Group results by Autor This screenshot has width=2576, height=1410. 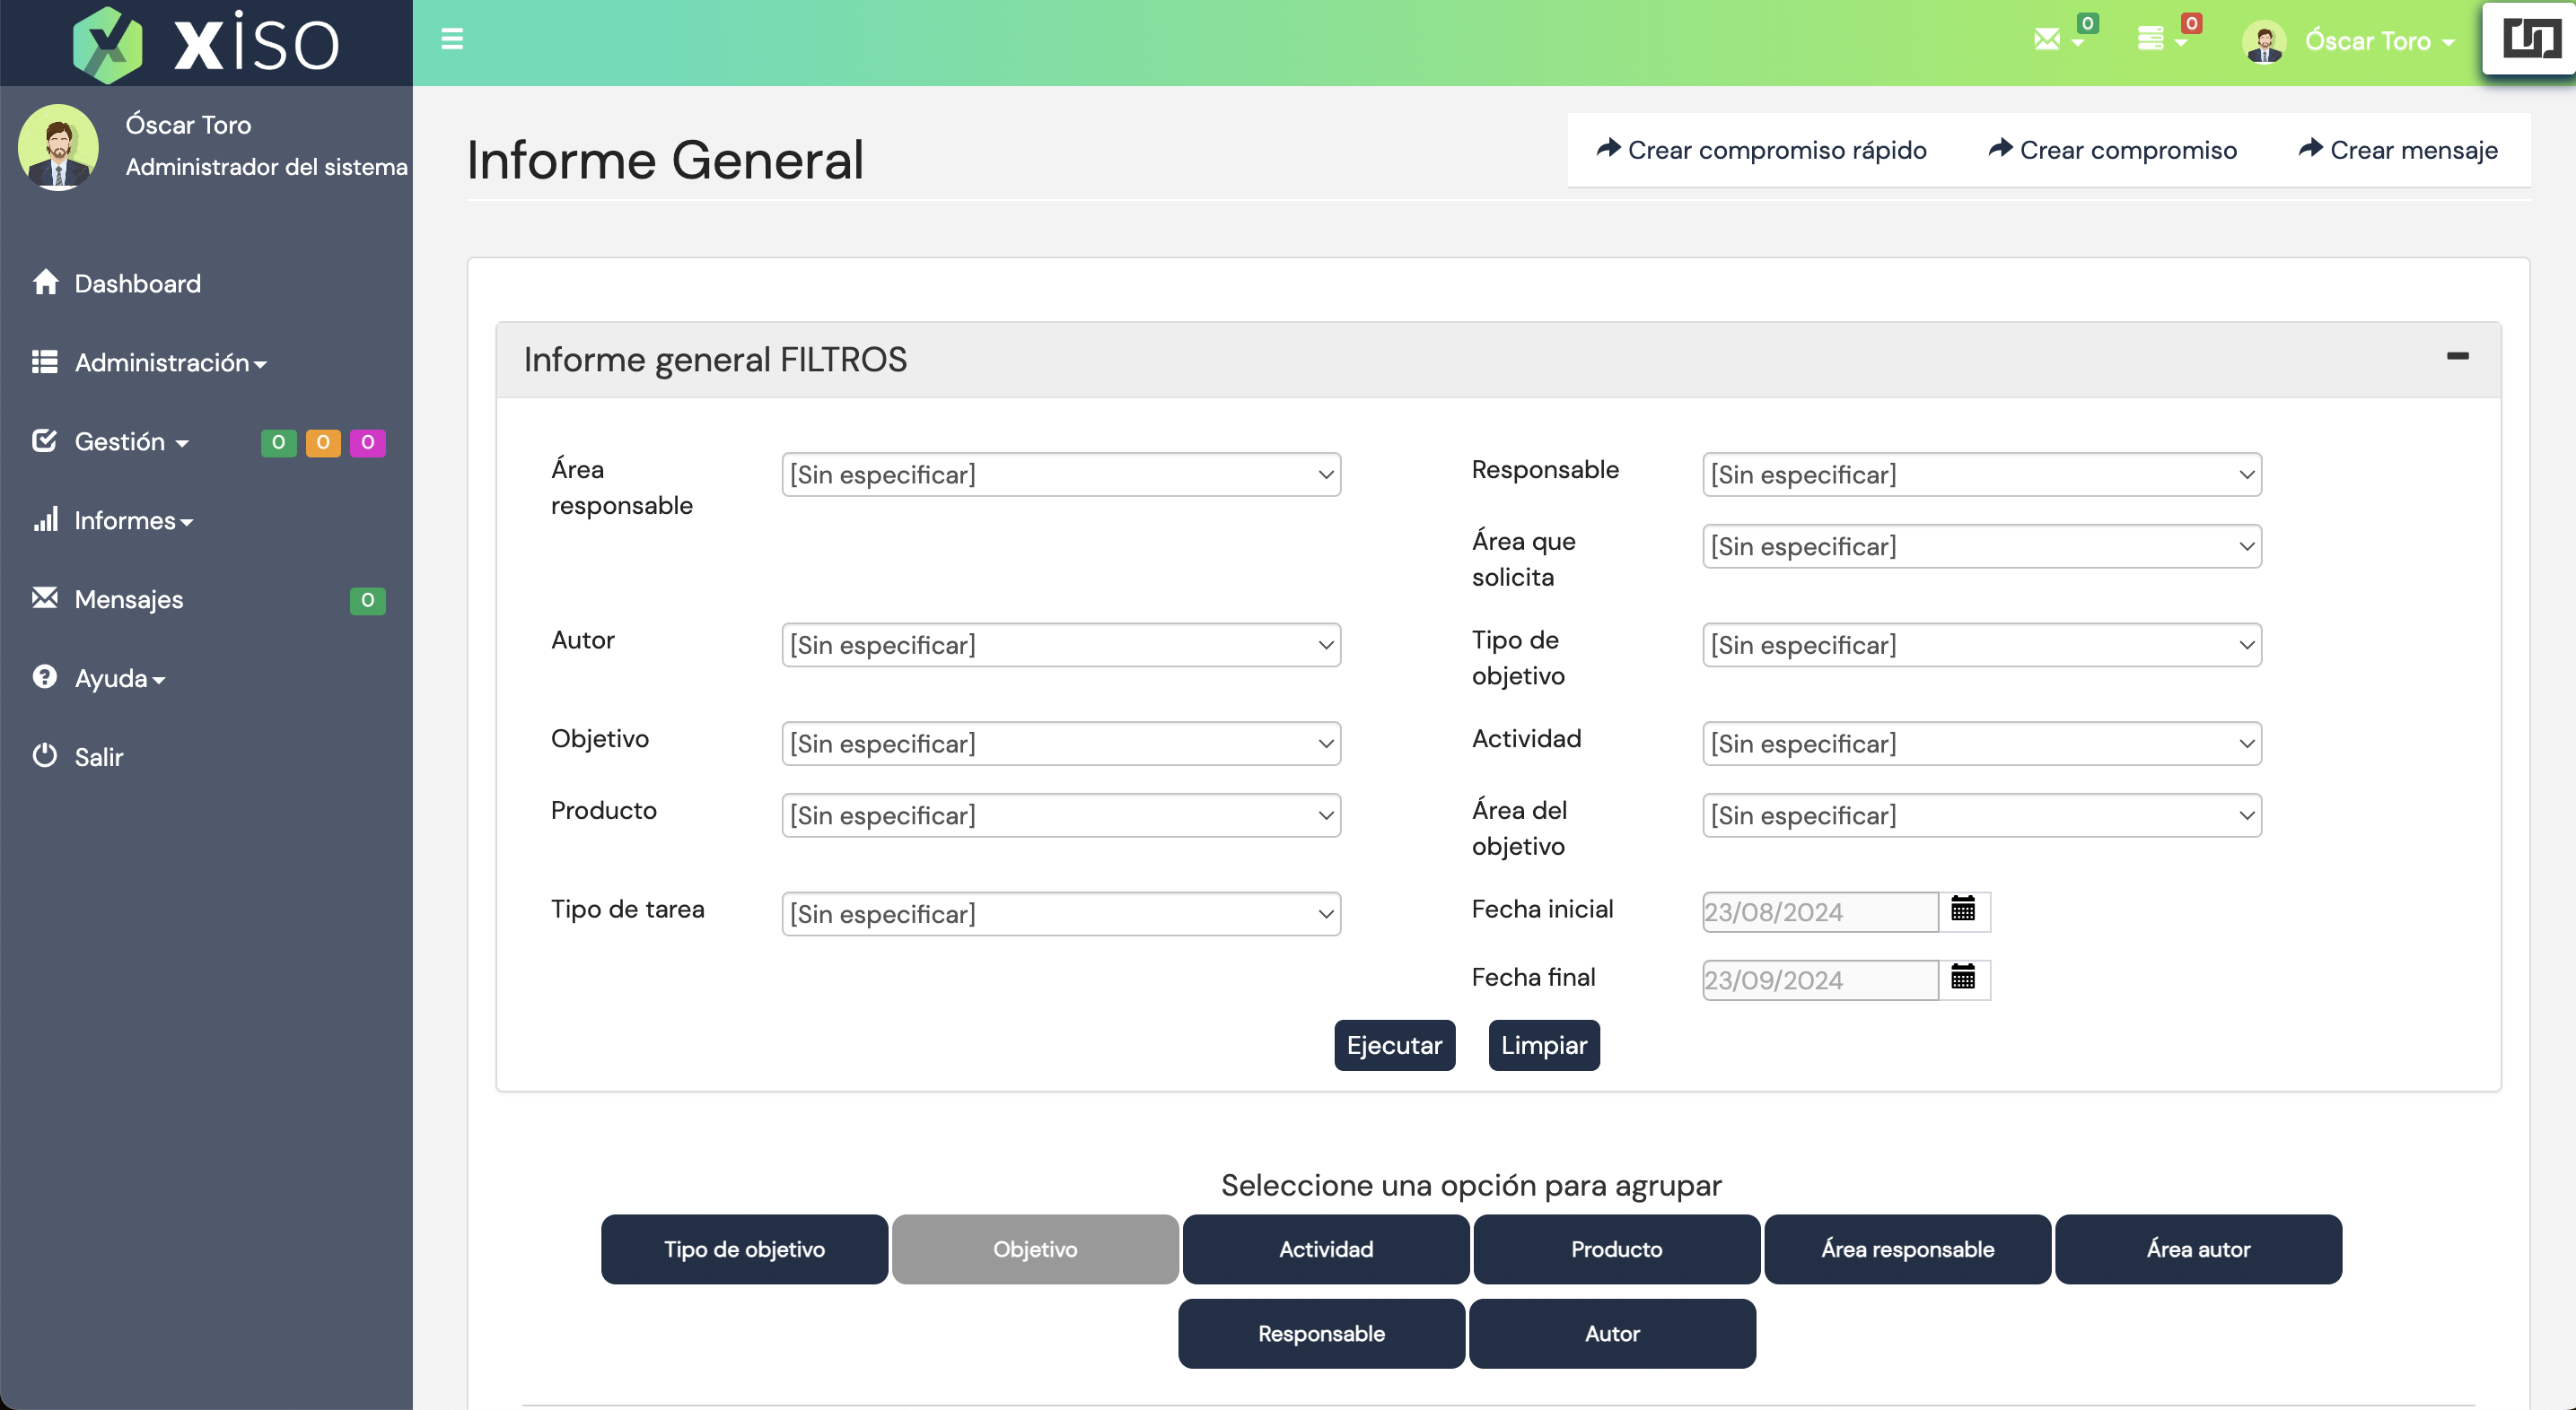[1612, 1333]
